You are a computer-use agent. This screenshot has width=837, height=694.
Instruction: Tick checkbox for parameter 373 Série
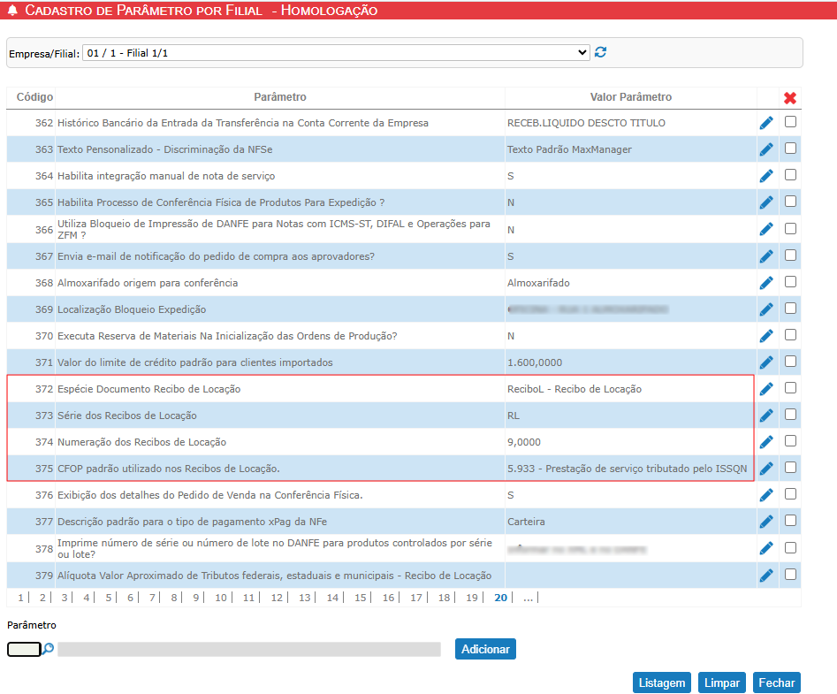(x=790, y=415)
